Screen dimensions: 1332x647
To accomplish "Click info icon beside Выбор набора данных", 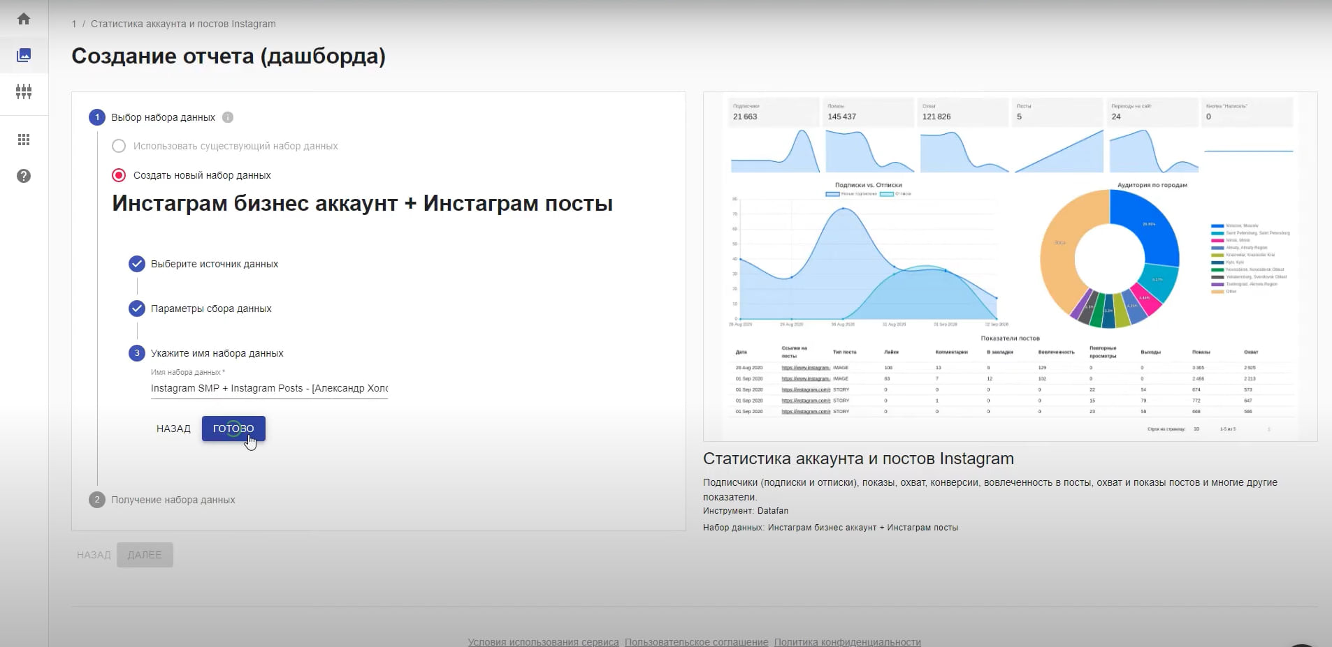I will [228, 117].
